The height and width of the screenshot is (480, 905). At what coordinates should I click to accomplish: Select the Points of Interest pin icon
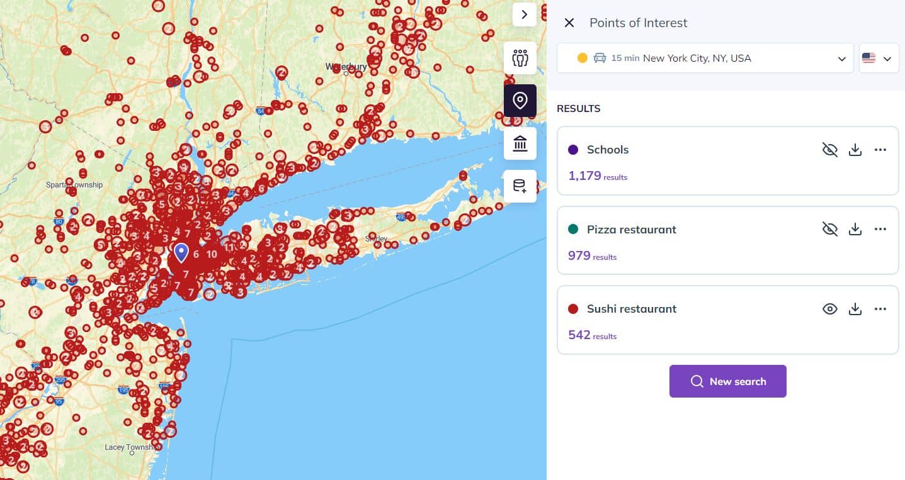(x=520, y=101)
